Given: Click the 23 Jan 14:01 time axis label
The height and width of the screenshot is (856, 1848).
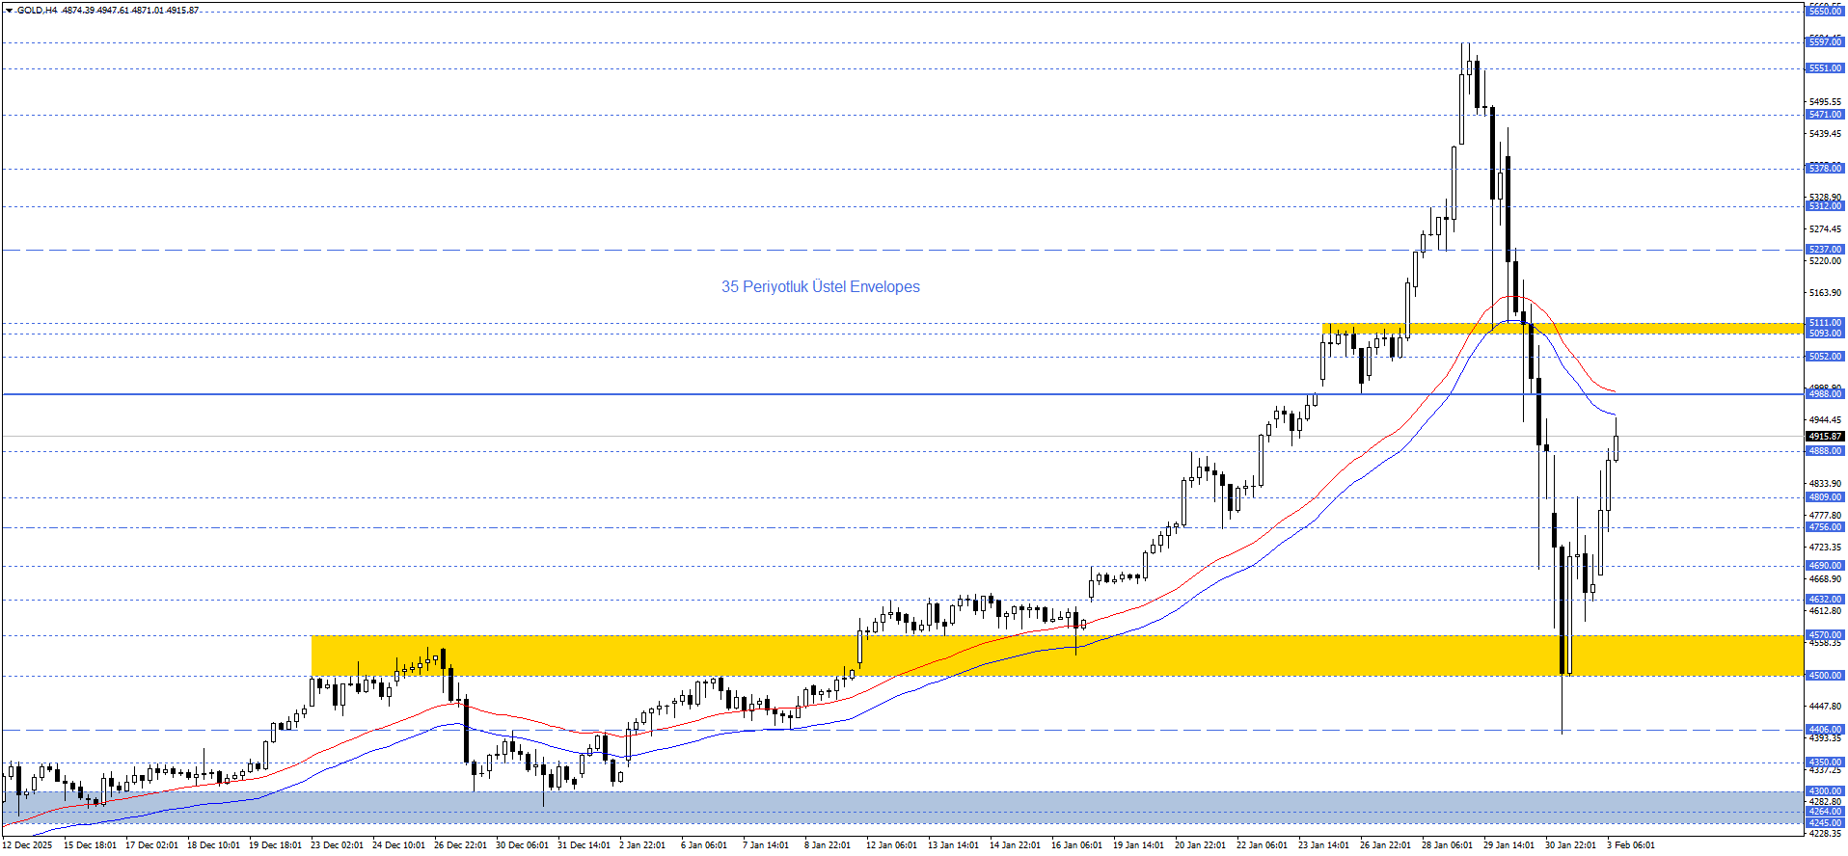Looking at the screenshot, I should [x=1323, y=845].
